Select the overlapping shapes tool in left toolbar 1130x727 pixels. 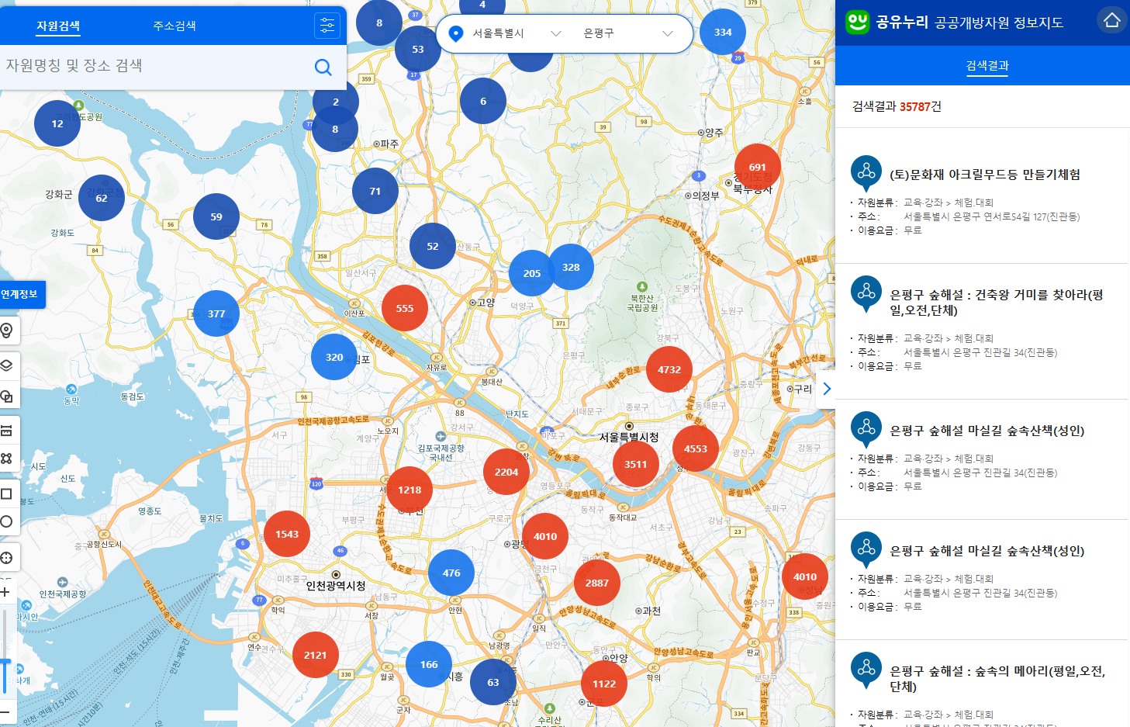(x=7, y=397)
